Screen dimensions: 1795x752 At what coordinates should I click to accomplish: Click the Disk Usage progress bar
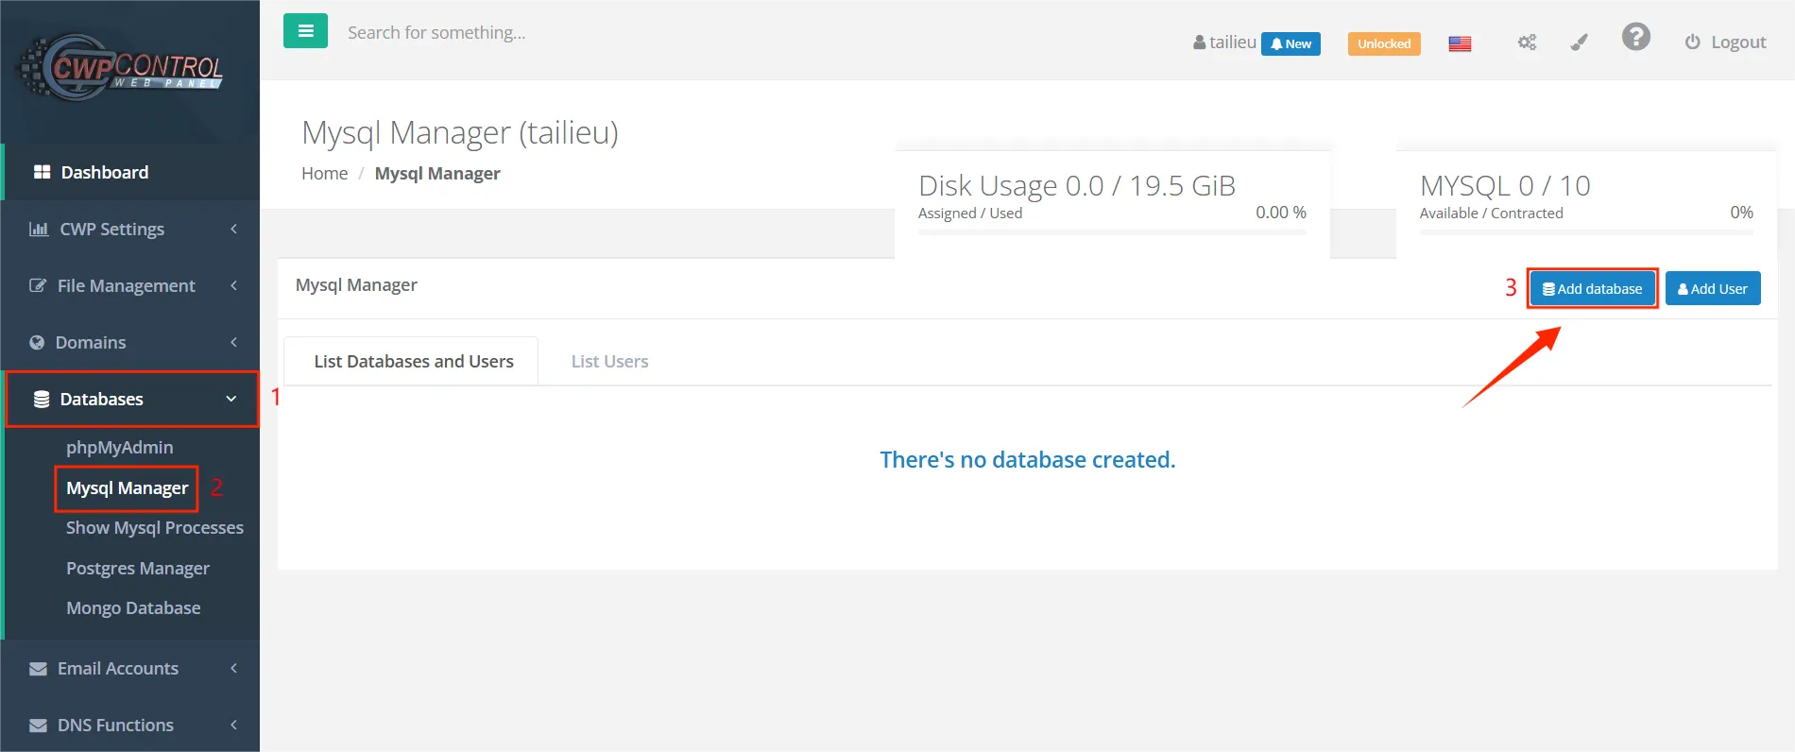[x=1112, y=231]
